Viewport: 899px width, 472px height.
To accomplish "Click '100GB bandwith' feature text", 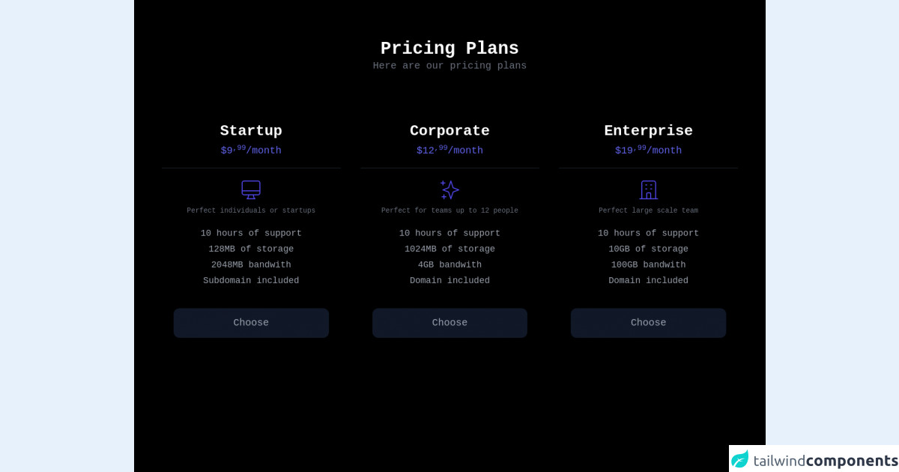I will 648,265.
